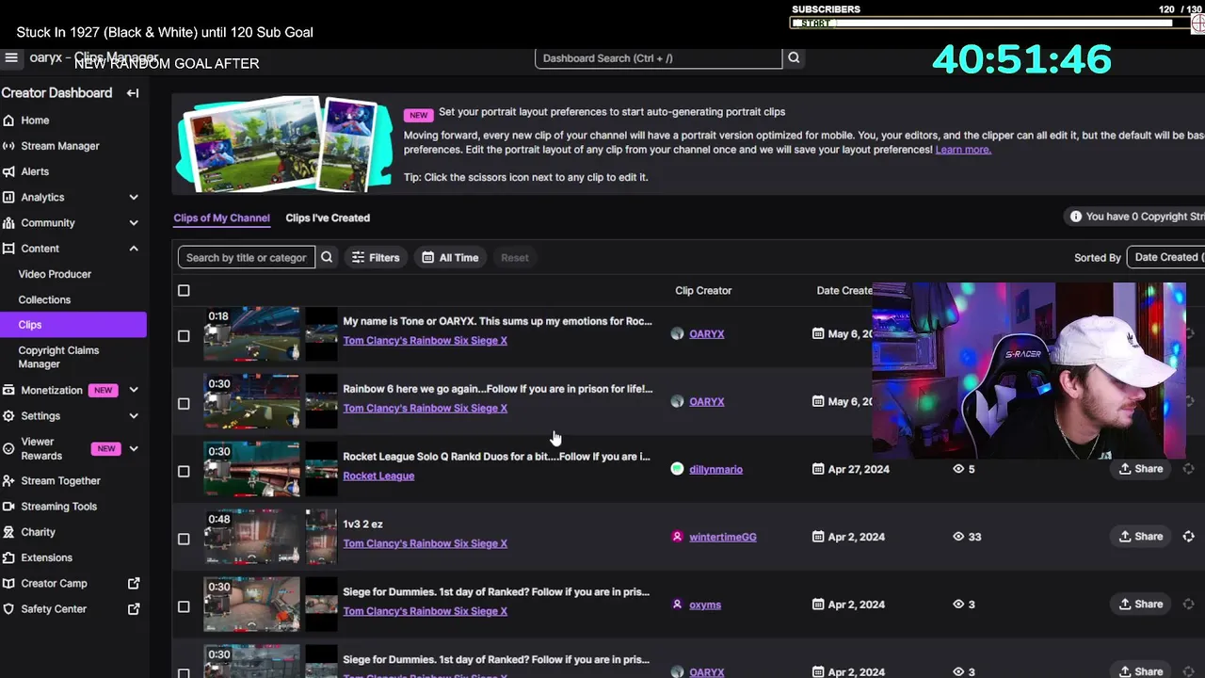This screenshot has height=678, width=1205.
Task: Click the Community people icon
Action: [8, 223]
